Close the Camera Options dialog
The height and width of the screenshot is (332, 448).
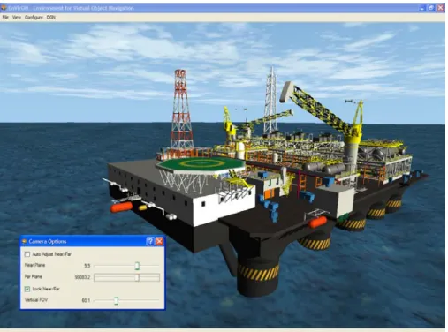tap(159, 241)
